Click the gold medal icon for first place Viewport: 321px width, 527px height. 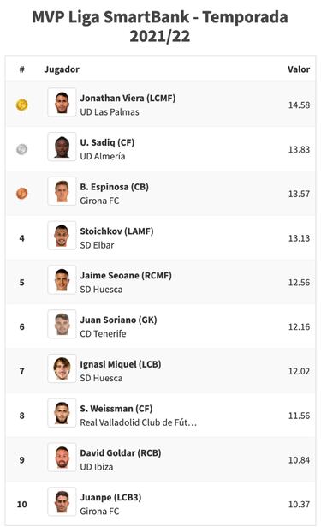click(21, 105)
